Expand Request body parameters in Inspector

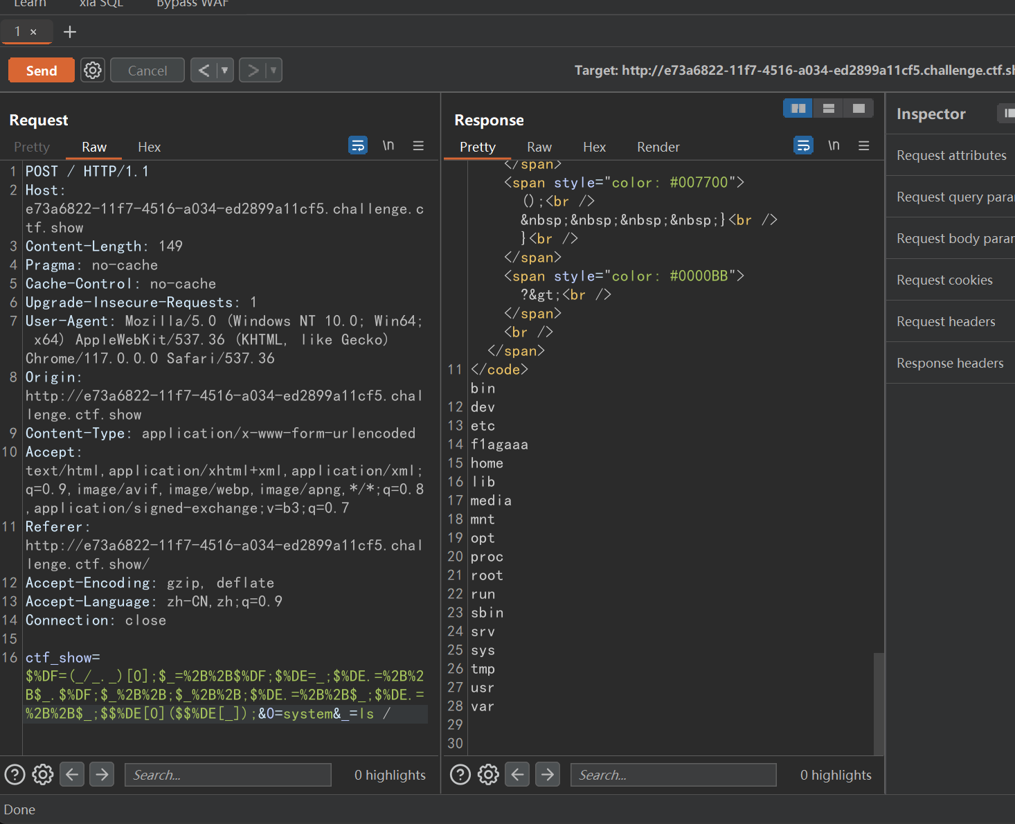pyautogui.click(x=951, y=238)
